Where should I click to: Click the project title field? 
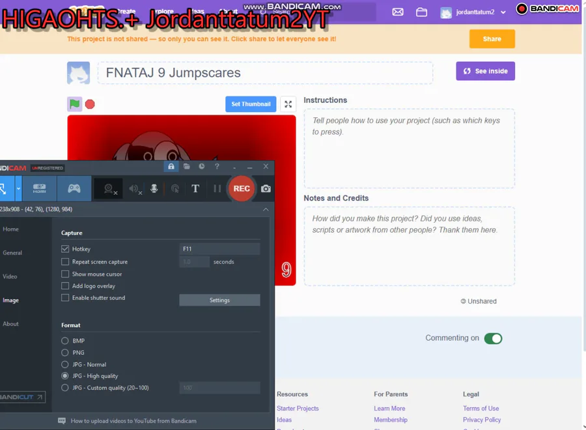[x=266, y=73]
